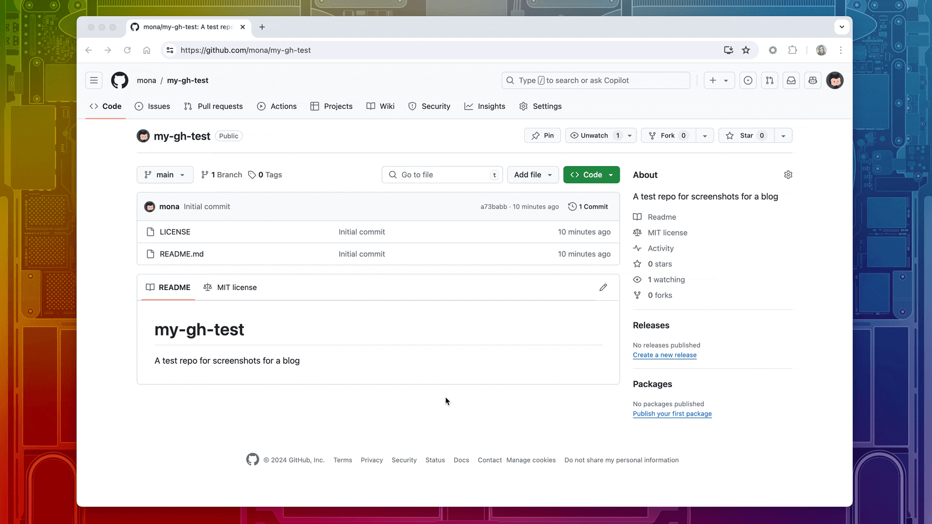Expand the Star lists arrow
The width and height of the screenshot is (932, 524).
click(783, 135)
